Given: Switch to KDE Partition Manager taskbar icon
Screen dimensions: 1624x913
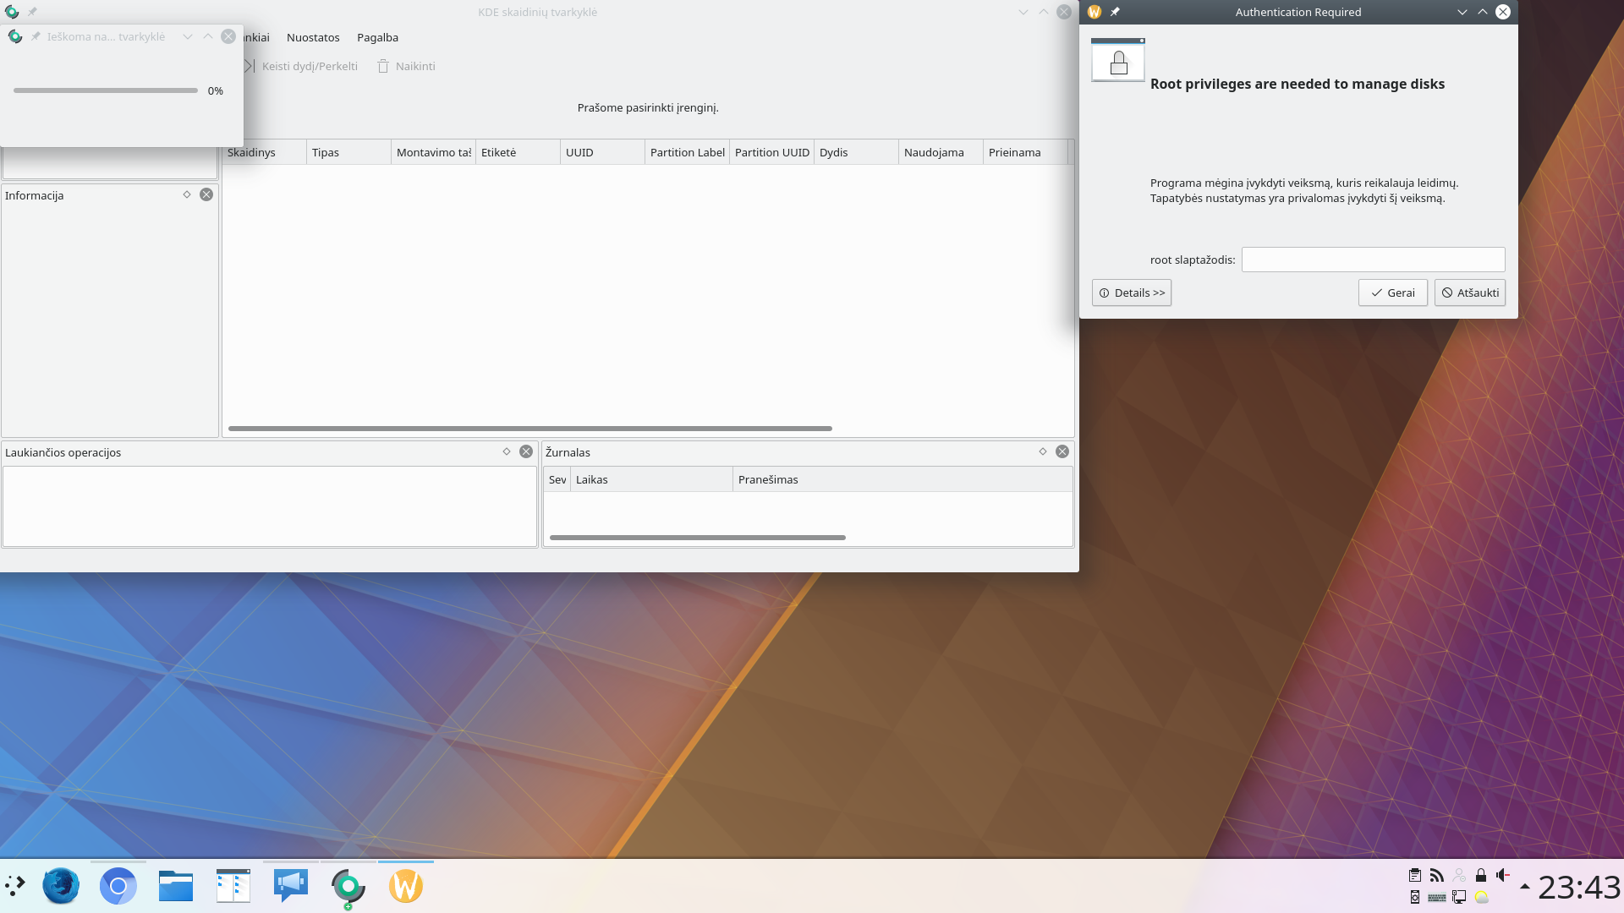Looking at the screenshot, I should (x=348, y=886).
